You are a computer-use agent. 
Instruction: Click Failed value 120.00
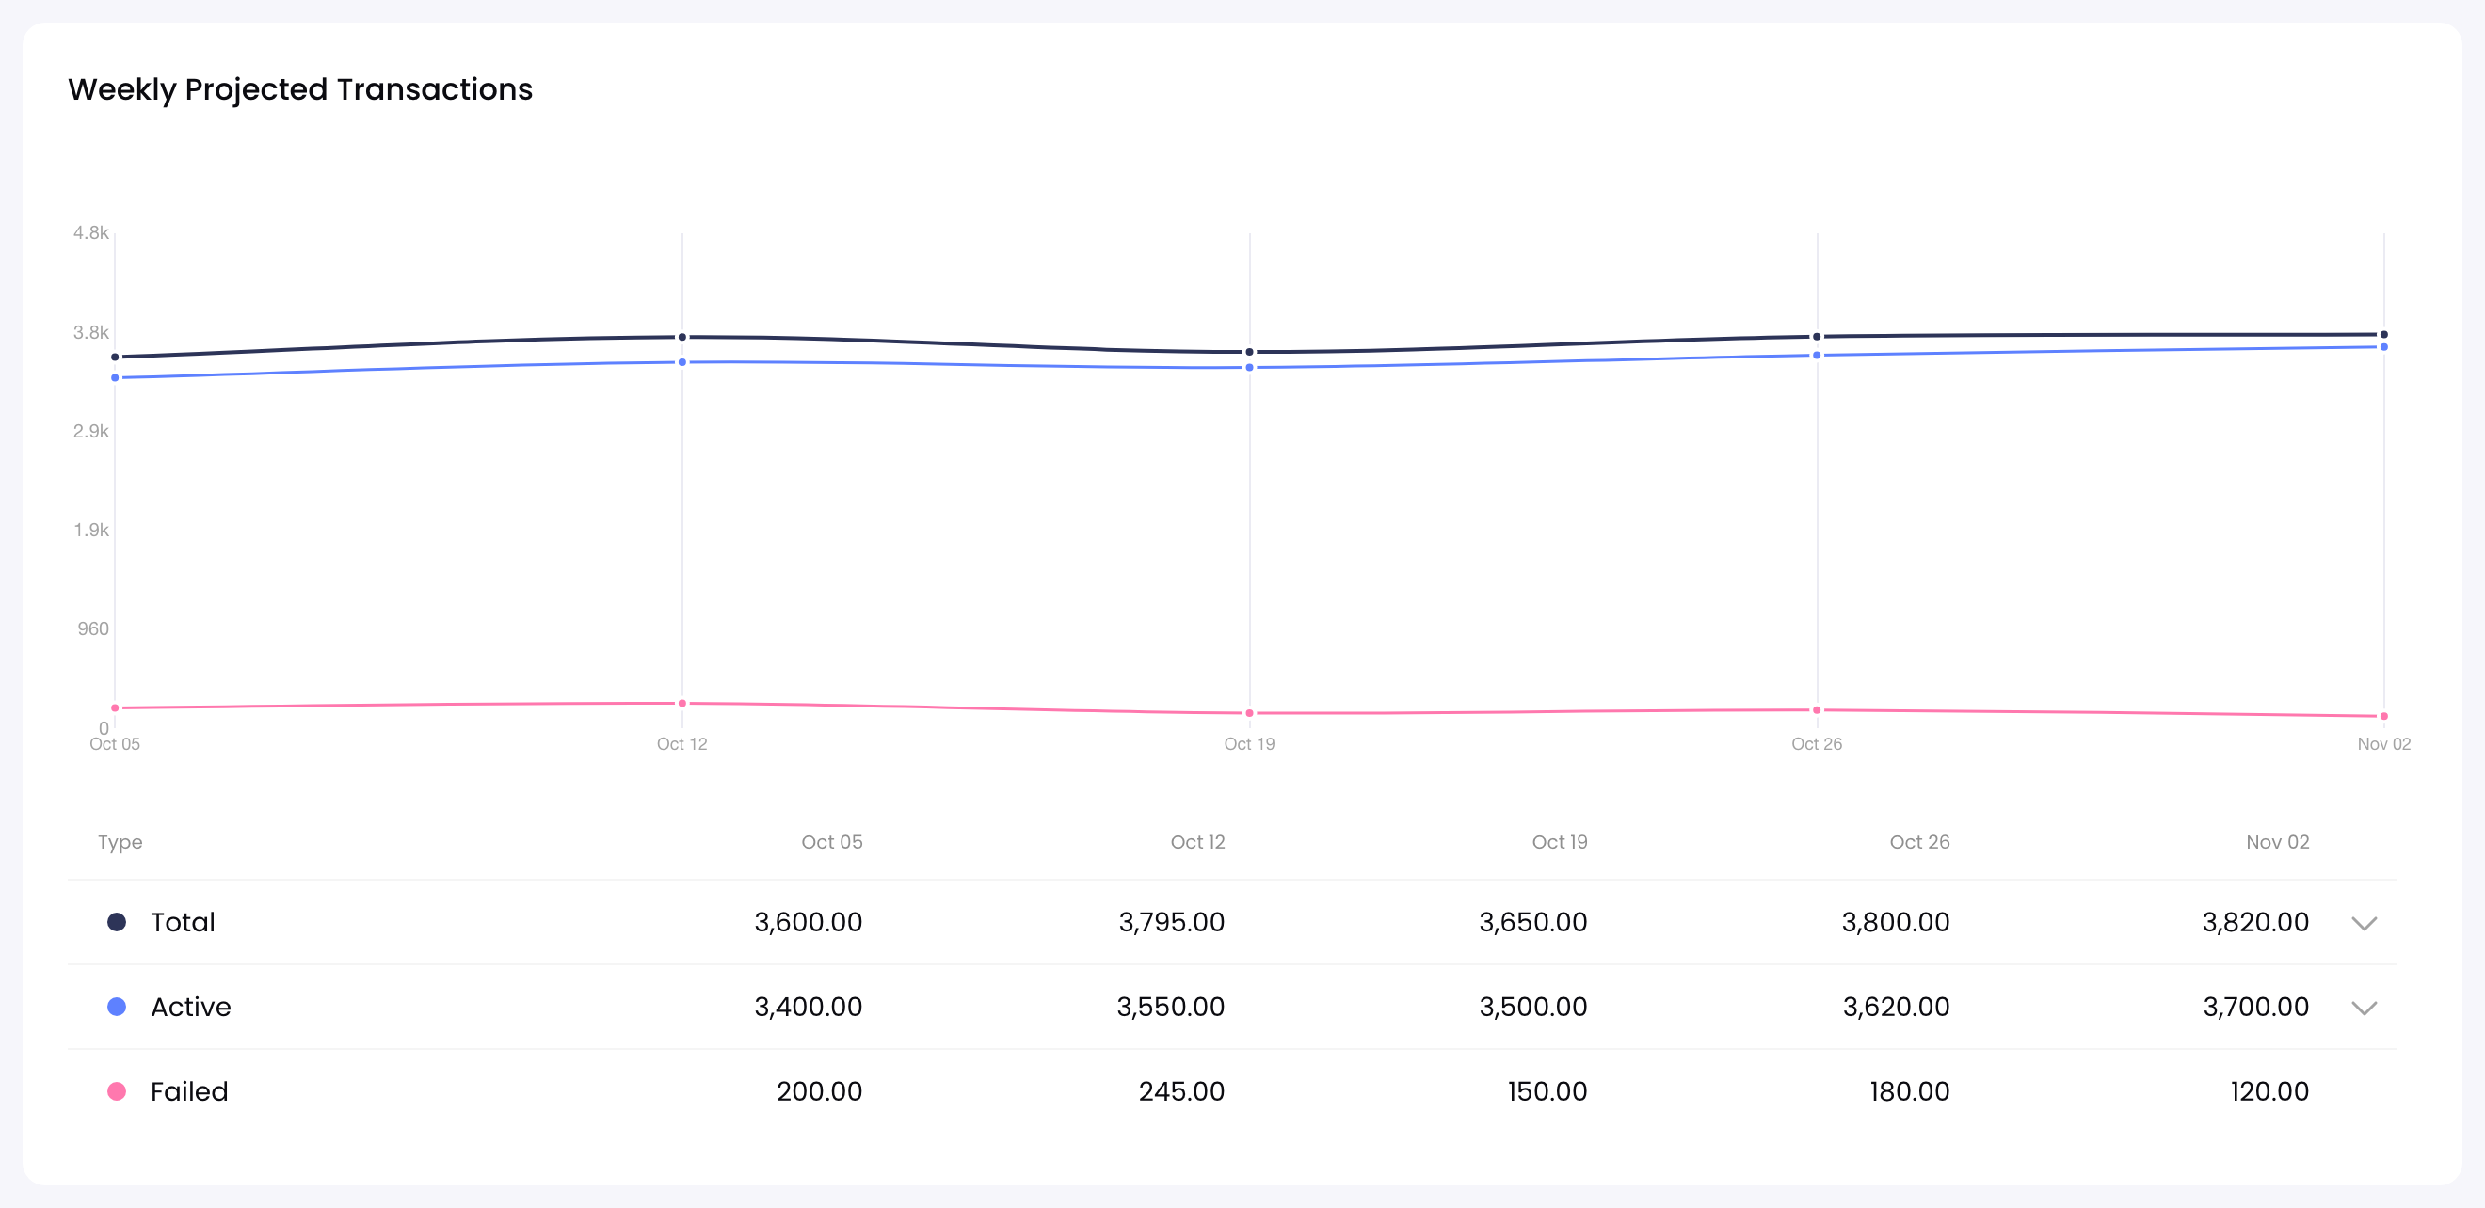coord(2269,1091)
